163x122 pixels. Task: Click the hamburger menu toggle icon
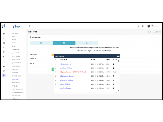30,26
